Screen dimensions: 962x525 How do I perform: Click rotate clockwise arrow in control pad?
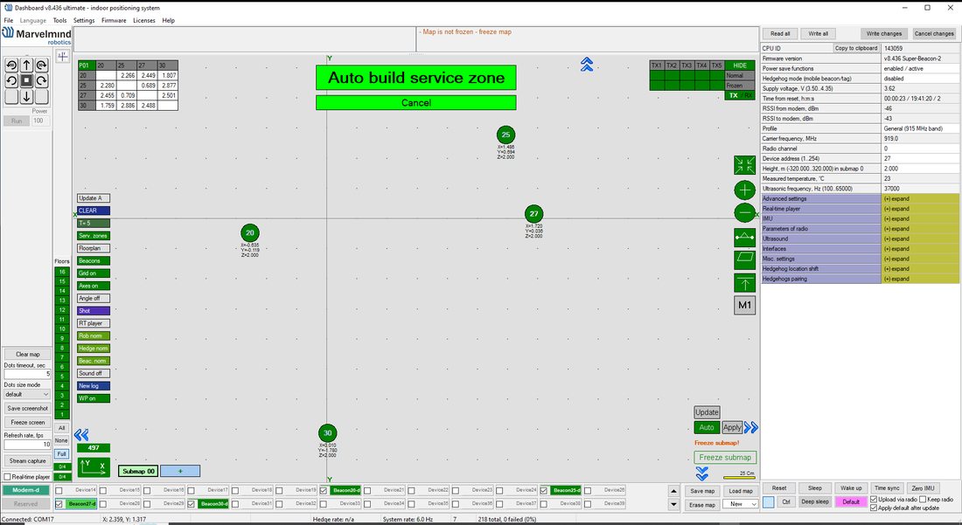pos(42,81)
